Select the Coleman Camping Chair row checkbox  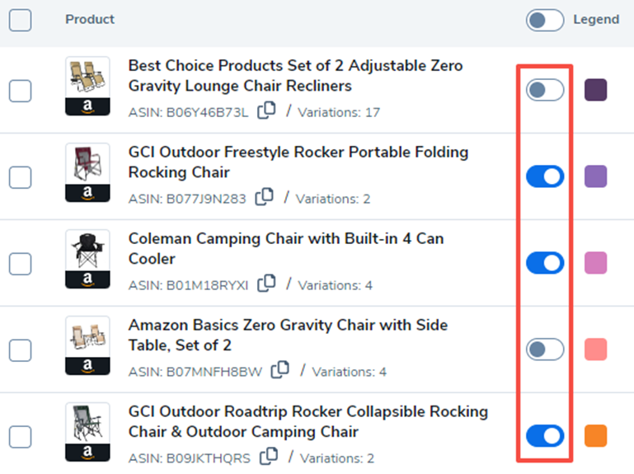click(21, 264)
